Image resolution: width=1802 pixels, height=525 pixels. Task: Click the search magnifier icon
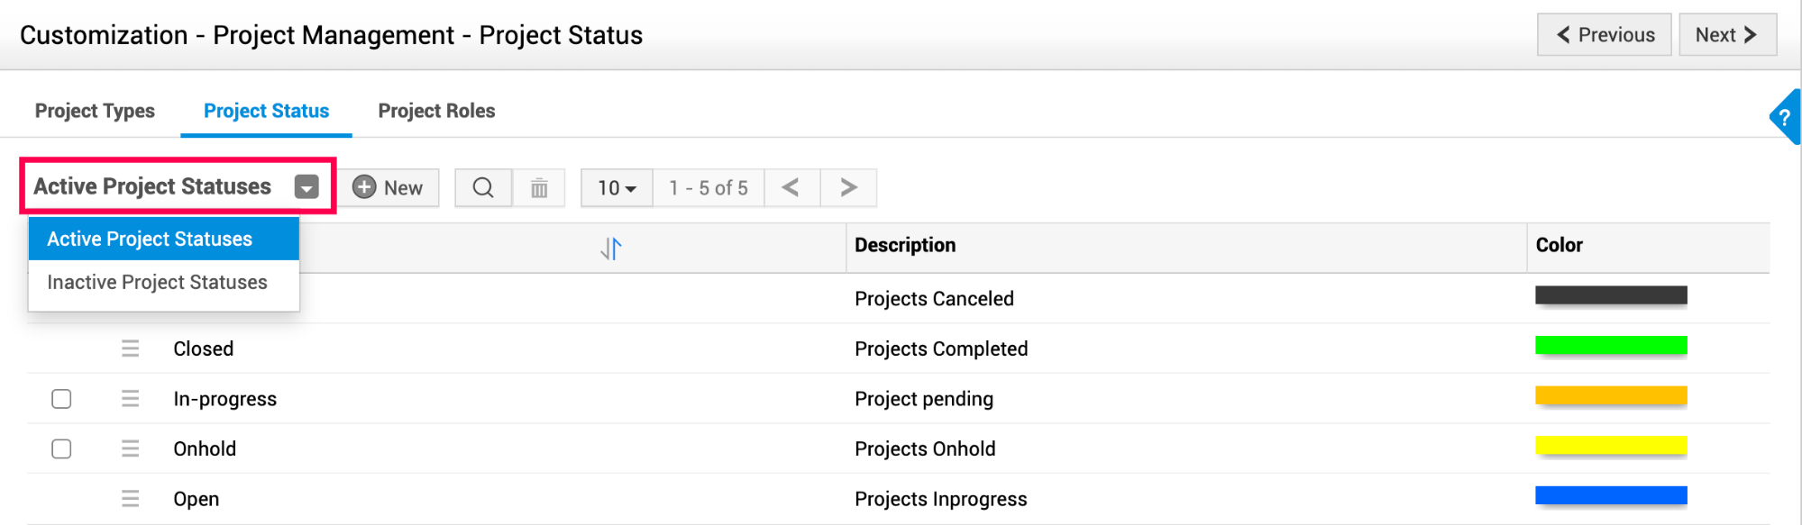tap(483, 187)
